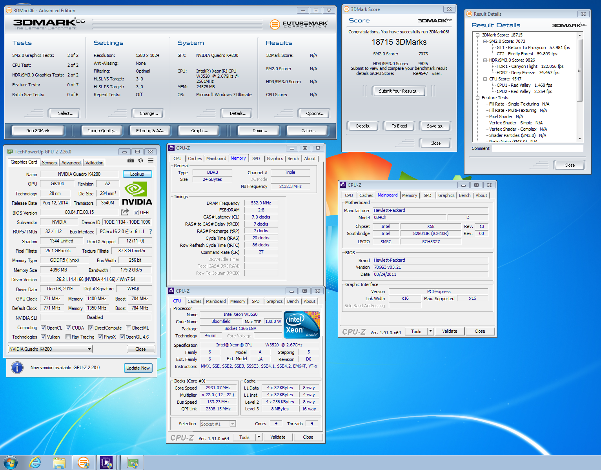Select GT1 - Return To Proxycon tree row
The image size is (601, 470).
[x=533, y=47]
